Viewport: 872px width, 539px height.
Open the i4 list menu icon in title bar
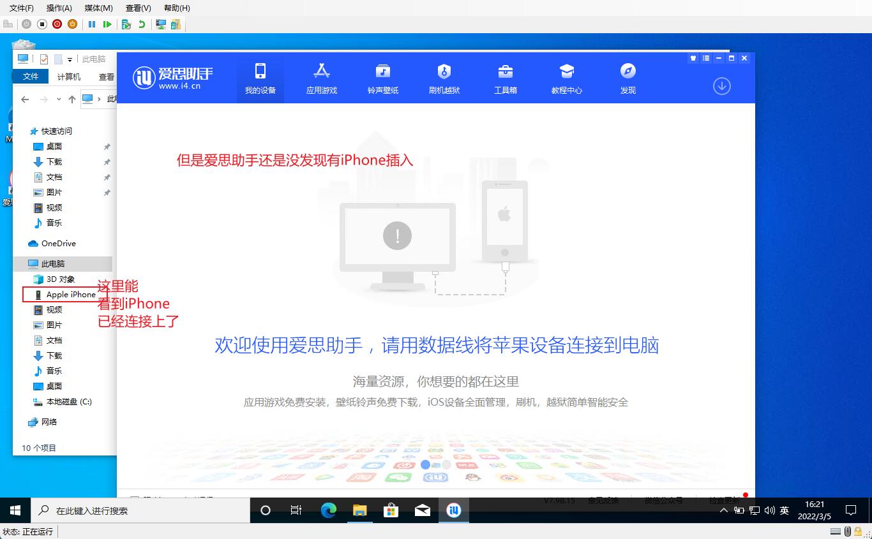(x=706, y=58)
